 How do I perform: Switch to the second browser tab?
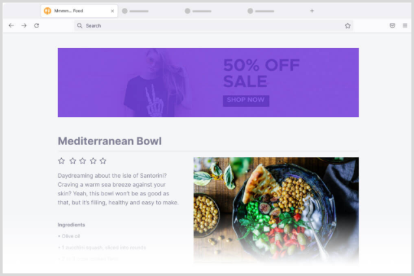(135, 11)
